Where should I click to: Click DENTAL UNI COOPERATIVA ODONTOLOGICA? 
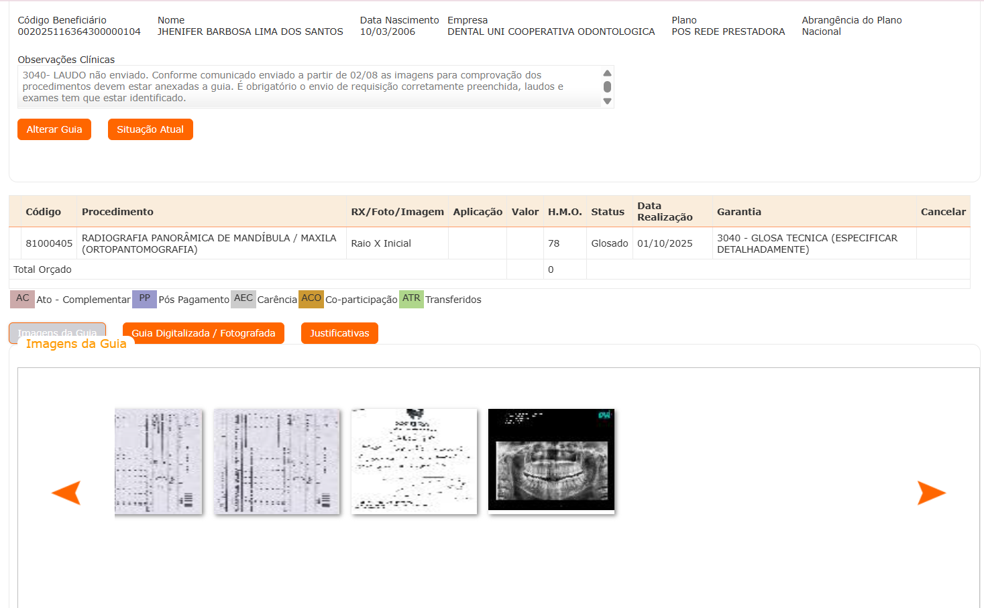click(x=551, y=32)
